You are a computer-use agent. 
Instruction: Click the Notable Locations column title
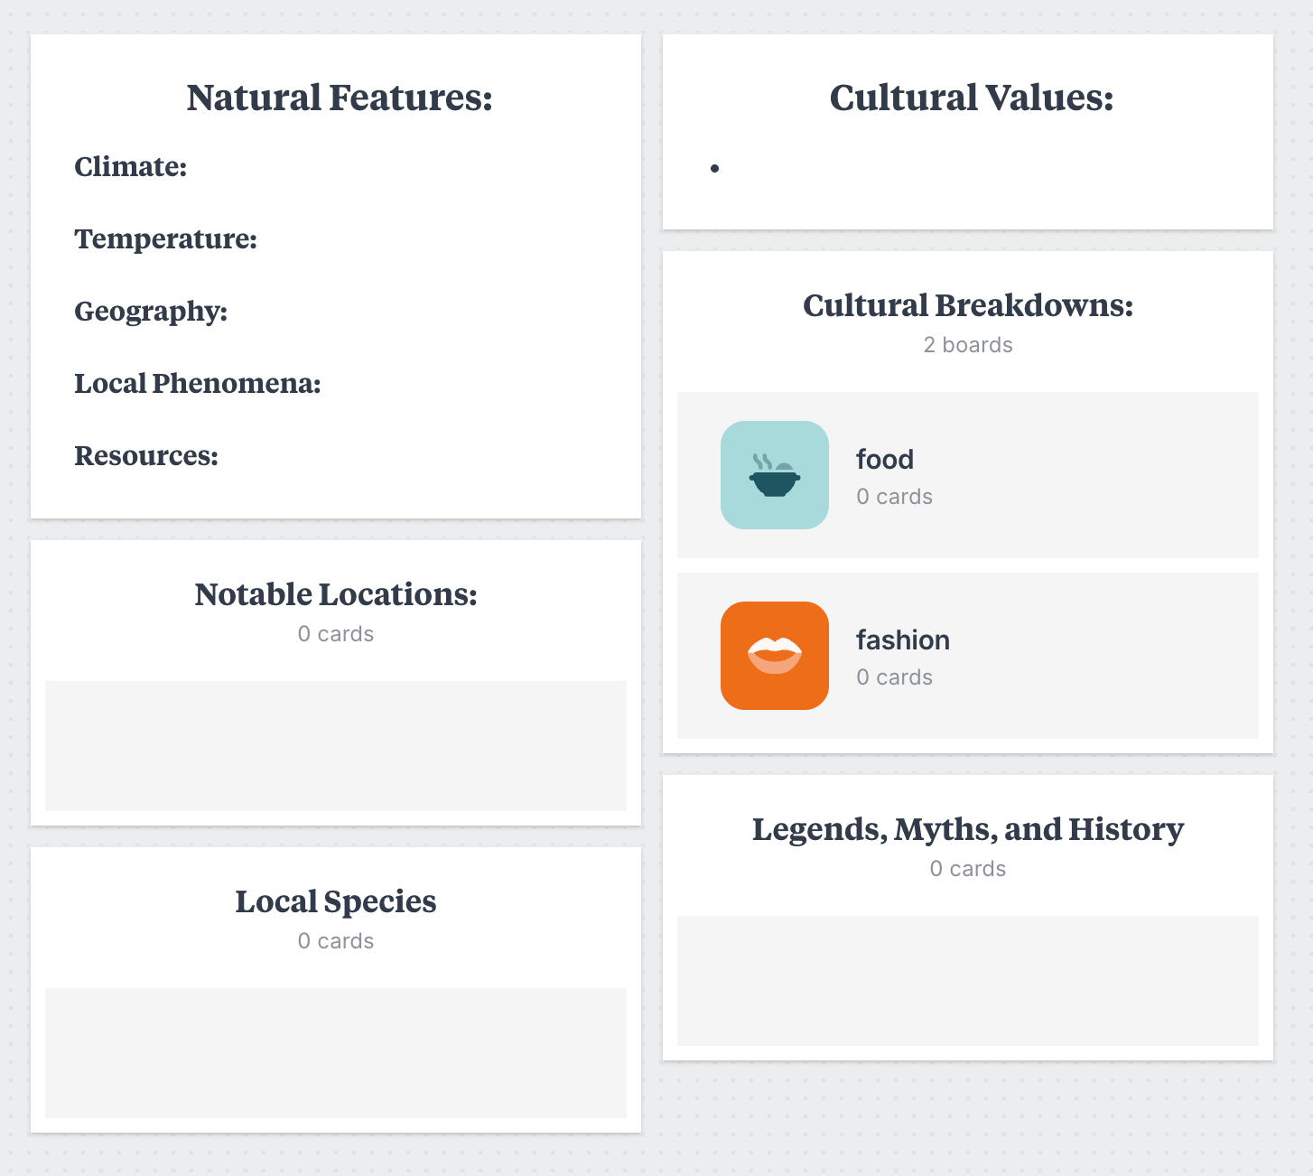[x=336, y=594]
